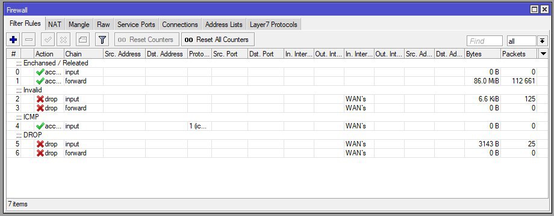Maximize the Firewall window
This screenshot has height=216, width=554.
pos(535,10)
